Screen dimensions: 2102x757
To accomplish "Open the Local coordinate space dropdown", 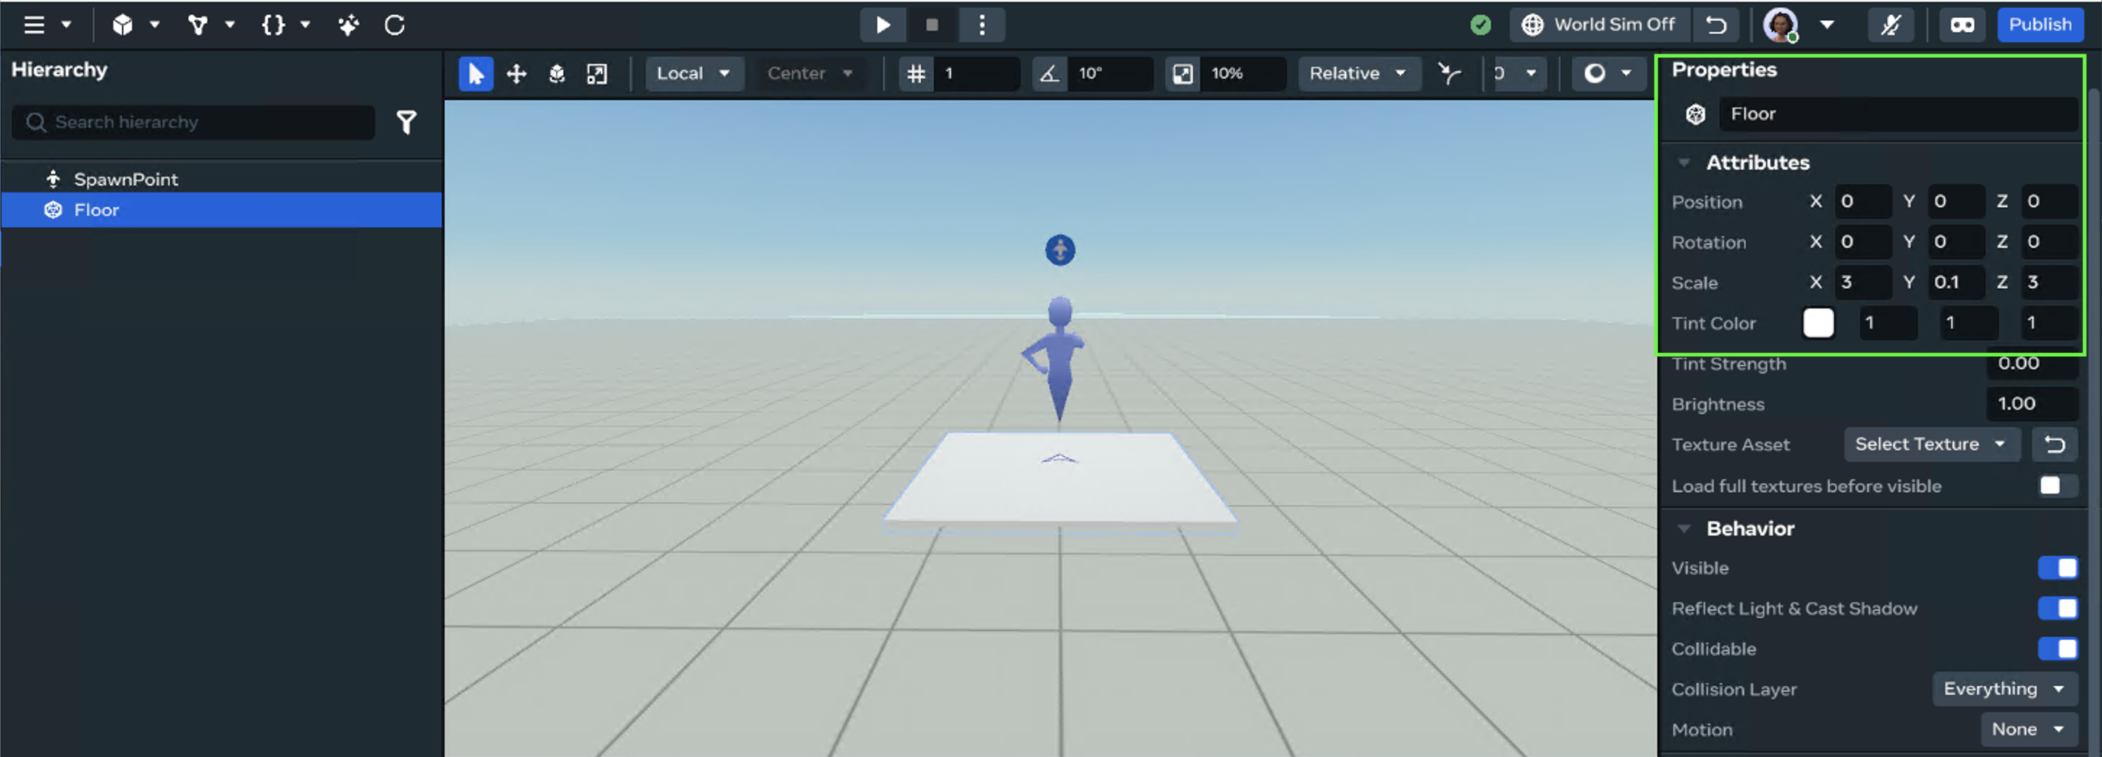I will click(x=693, y=73).
